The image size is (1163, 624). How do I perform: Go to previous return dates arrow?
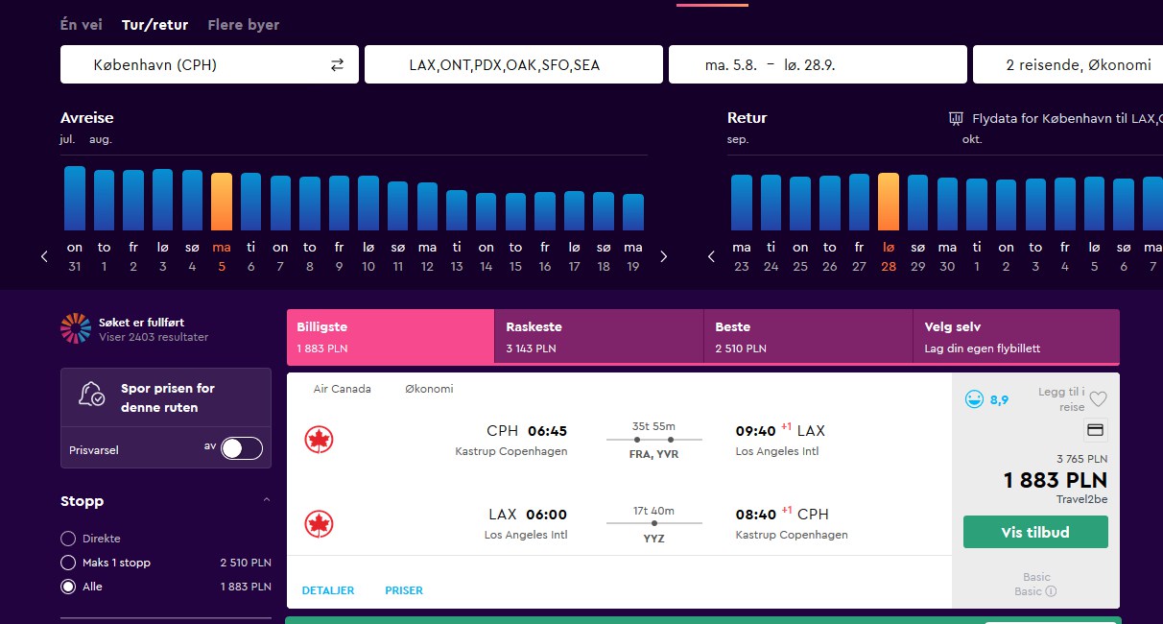(711, 256)
